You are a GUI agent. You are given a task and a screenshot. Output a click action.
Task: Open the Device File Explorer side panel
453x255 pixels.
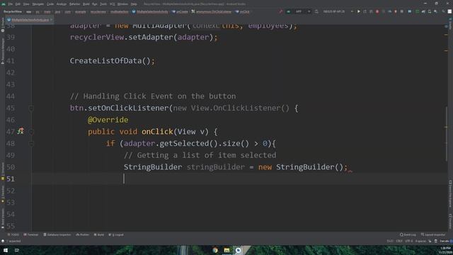[x=450, y=194]
